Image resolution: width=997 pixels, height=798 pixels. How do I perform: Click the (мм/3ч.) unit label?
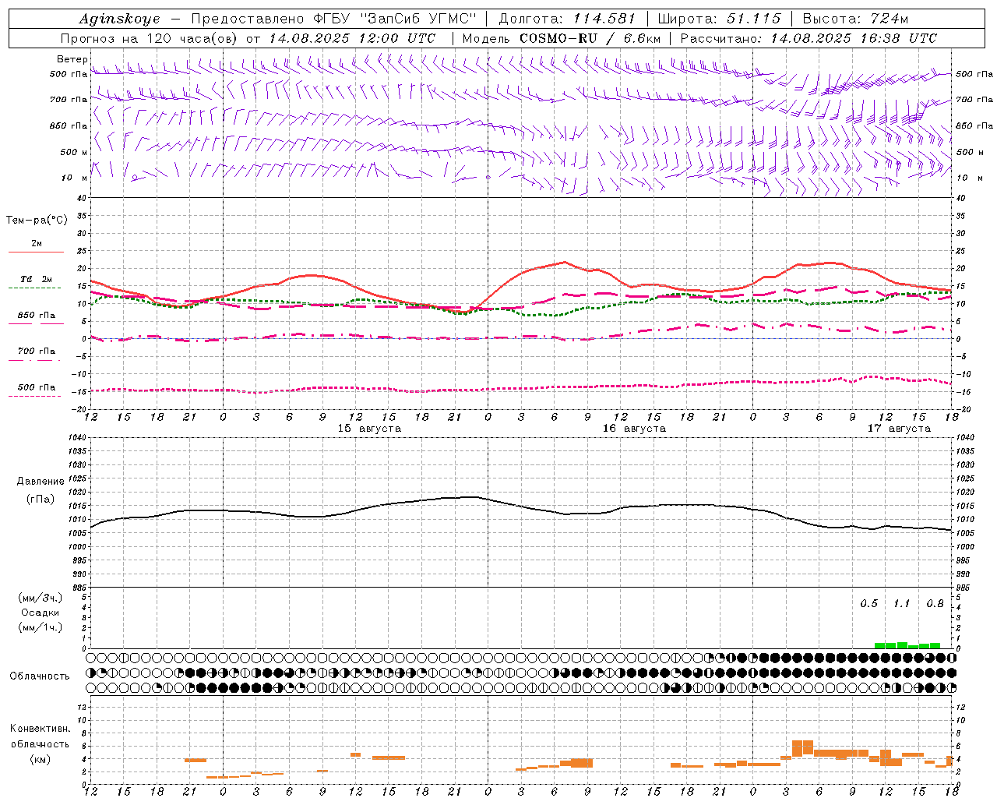point(41,598)
